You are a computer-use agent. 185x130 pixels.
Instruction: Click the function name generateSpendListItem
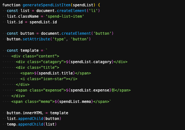tap(46, 5)
